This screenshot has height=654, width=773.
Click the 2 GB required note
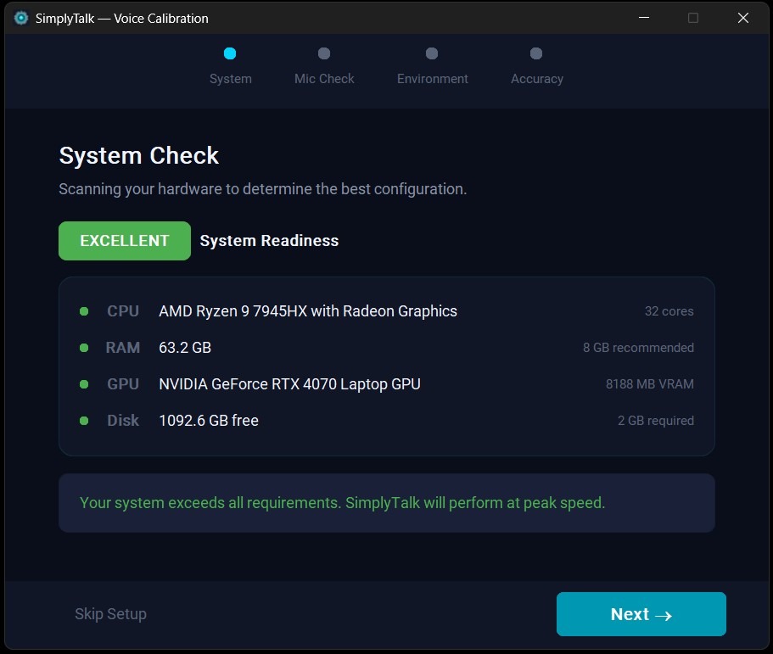click(655, 421)
